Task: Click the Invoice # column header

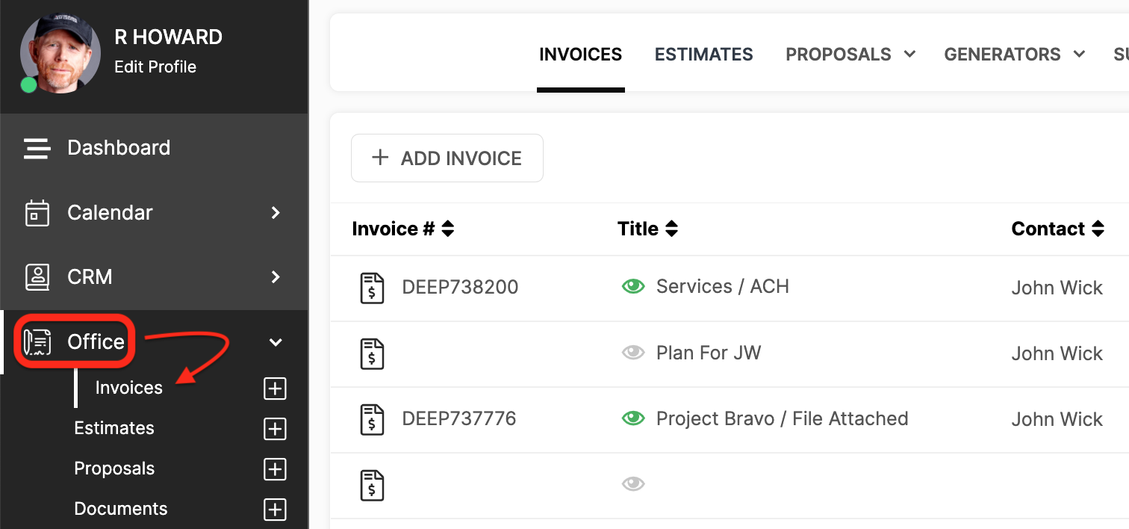Action: click(x=394, y=229)
